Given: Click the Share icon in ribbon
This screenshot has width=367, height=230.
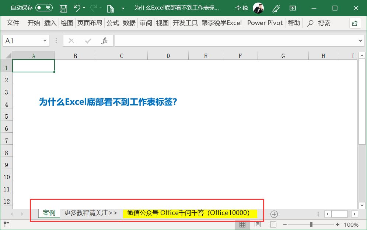Looking at the screenshot, I should [x=354, y=23].
